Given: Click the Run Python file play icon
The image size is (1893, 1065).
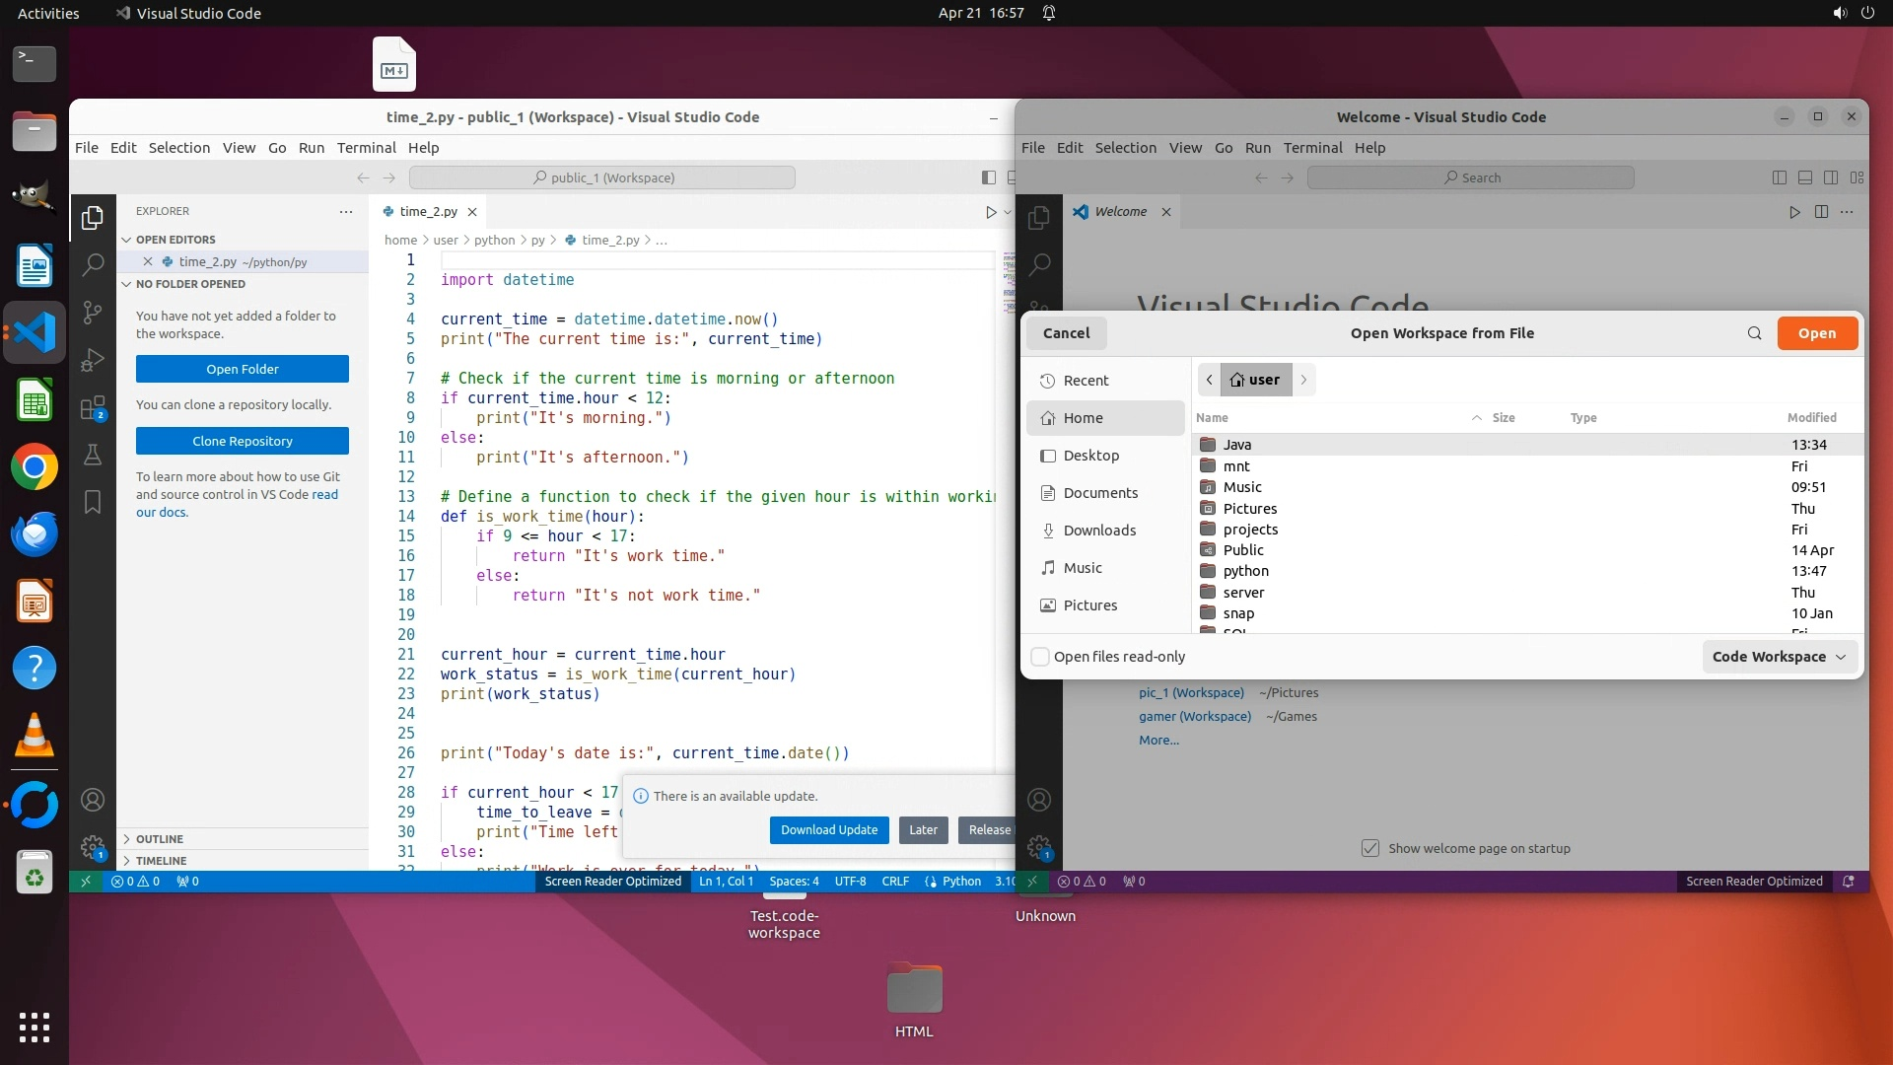Looking at the screenshot, I should tap(991, 212).
